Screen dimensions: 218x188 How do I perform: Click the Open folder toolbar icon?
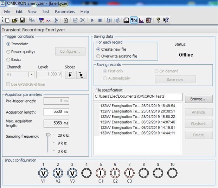pyautogui.click(x=15, y=20)
